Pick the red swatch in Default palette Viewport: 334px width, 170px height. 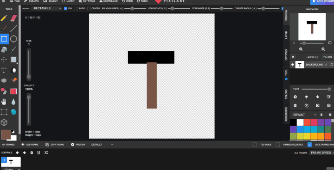click(x=307, y=122)
